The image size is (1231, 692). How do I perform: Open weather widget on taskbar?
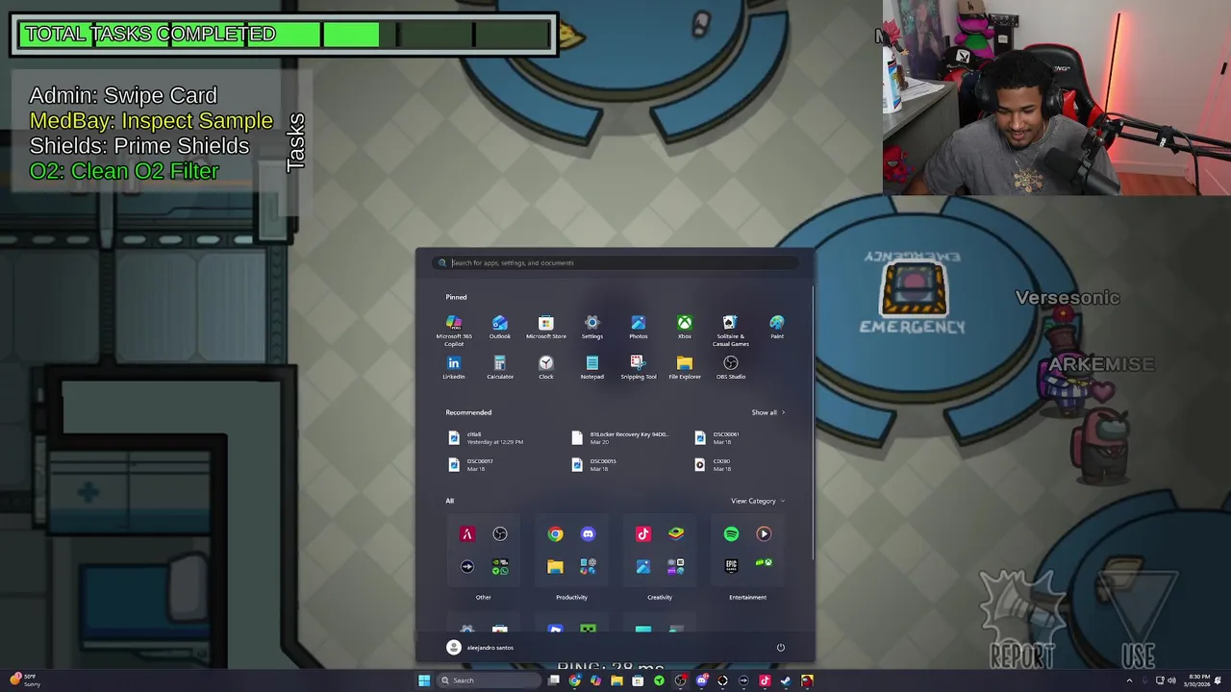click(x=27, y=680)
